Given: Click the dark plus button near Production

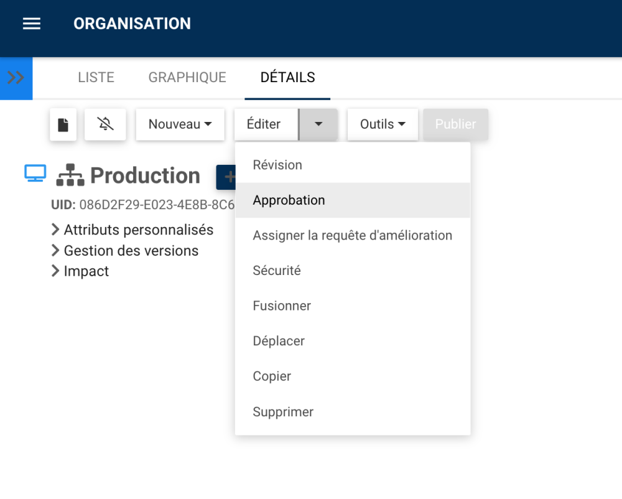Looking at the screenshot, I should [227, 177].
